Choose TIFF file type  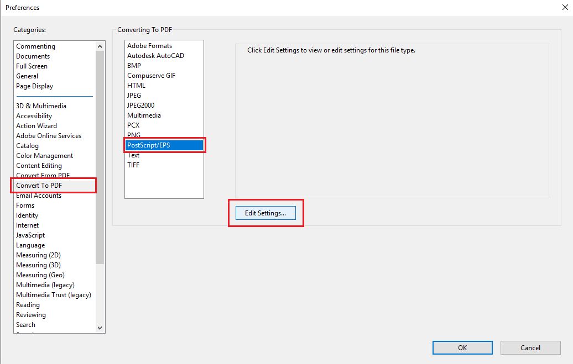[x=133, y=165]
